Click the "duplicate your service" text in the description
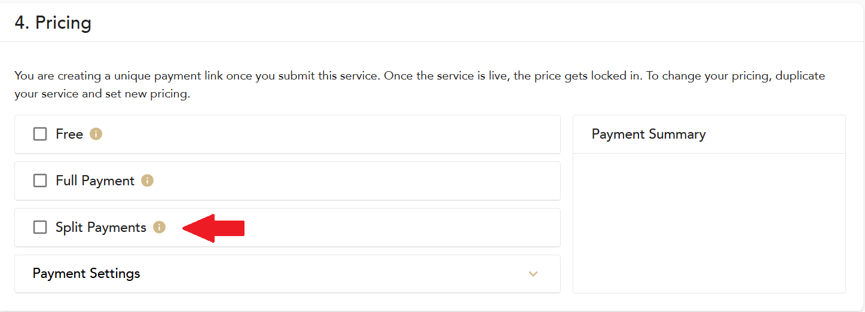Image resolution: width=865 pixels, height=312 pixels. coord(800,76)
